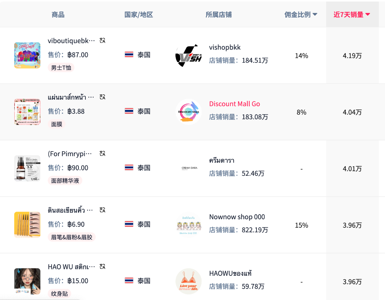The width and height of the screenshot is (385, 300).
Task: Click the 眉笔&眉粉&眉胶 category tag
Action: coord(72,237)
